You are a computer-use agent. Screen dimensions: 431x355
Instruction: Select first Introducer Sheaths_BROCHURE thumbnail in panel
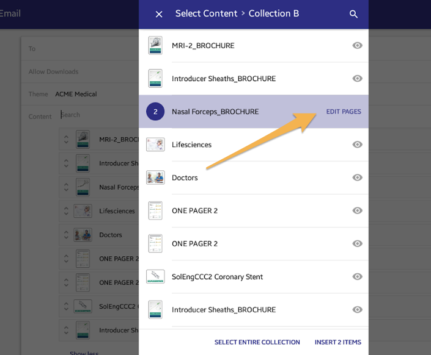pyautogui.click(x=155, y=79)
